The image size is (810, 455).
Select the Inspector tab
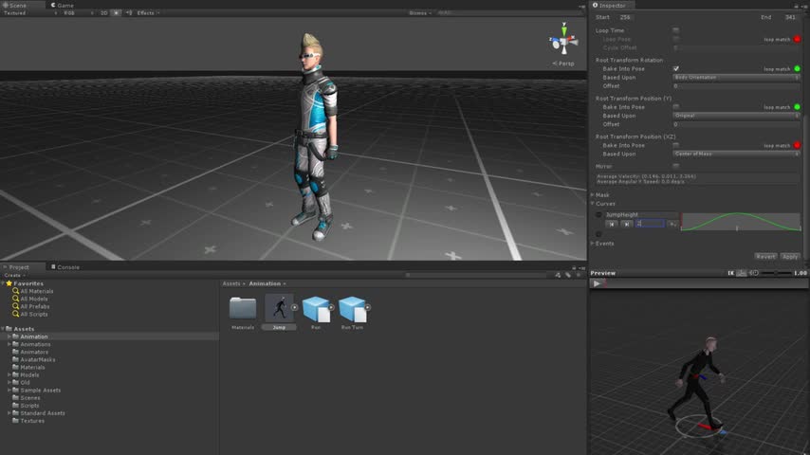click(x=612, y=5)
